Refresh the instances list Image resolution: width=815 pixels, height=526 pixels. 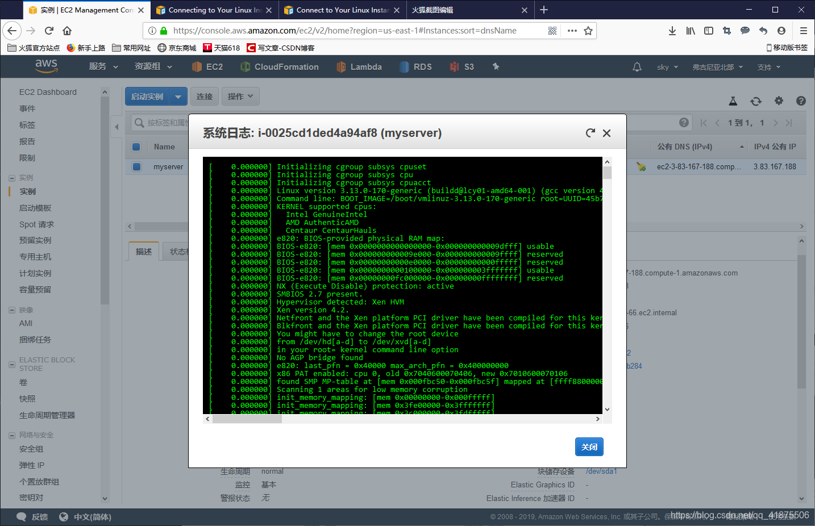756,101
